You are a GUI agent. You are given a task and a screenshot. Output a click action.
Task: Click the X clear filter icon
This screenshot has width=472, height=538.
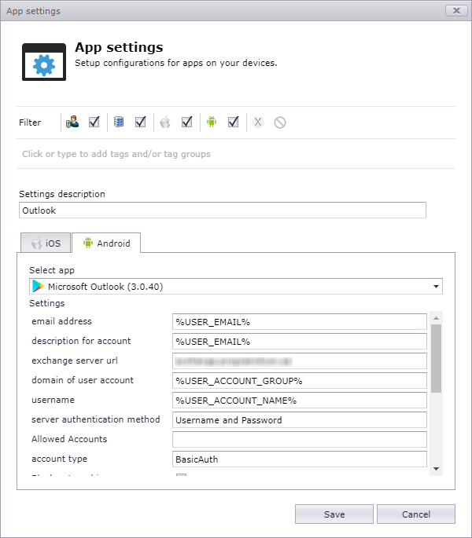coord(258,123)
